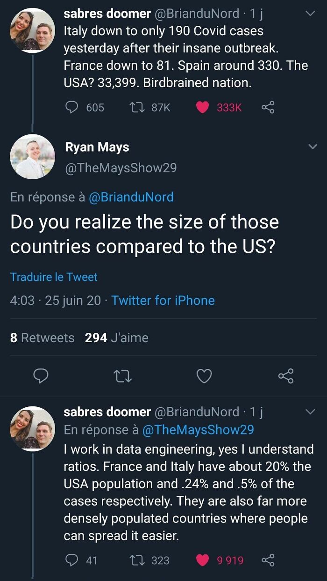Viewport: 327px width, 581px height.
Task: Tap the share icon under Ryan Mays' tweet
Action: coord(286,376)
